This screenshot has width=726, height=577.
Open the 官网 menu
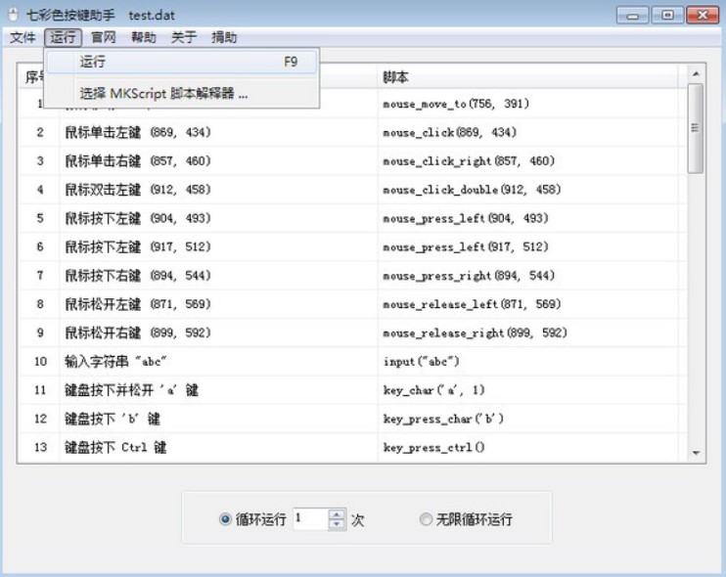click(x=104, y=37)
